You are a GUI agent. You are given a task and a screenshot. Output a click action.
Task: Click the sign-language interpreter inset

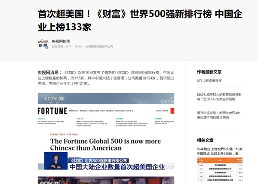[56, 161]
